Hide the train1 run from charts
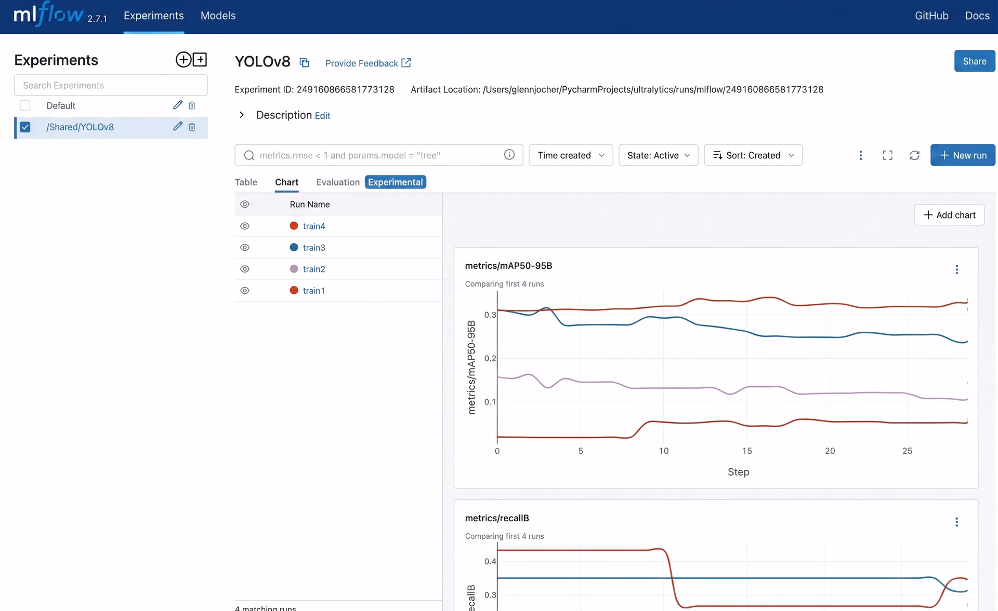Image resolution: width=998 pixels, height=611 pixels. 245,291
